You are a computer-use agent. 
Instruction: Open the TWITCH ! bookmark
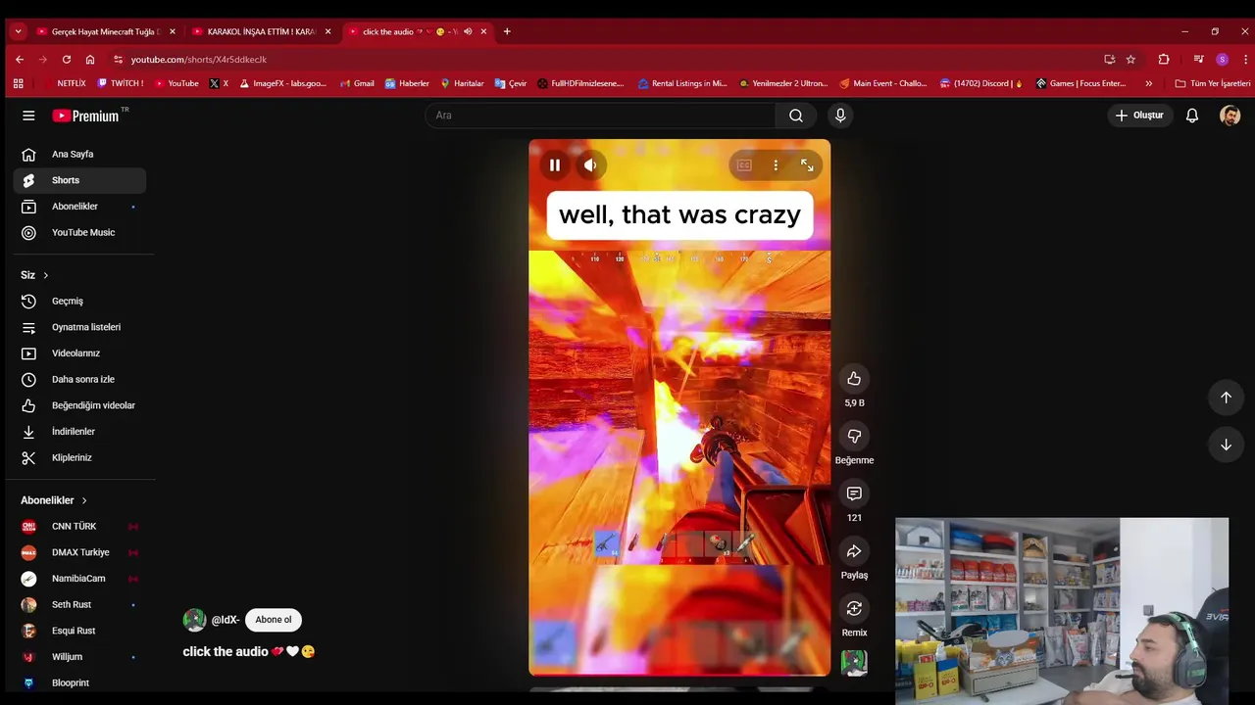[121, 83]
